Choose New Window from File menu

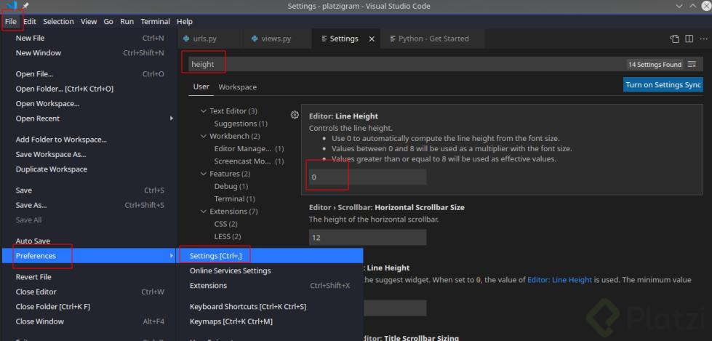point(89,52)
